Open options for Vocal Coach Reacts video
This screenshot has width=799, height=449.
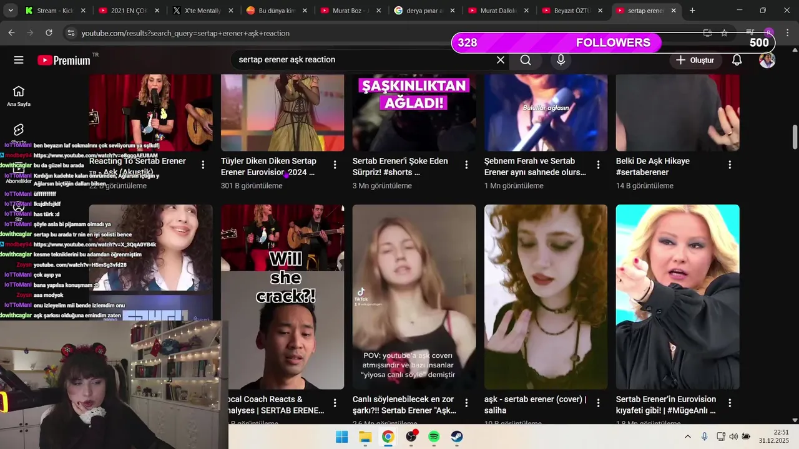(x=335, y=403)
